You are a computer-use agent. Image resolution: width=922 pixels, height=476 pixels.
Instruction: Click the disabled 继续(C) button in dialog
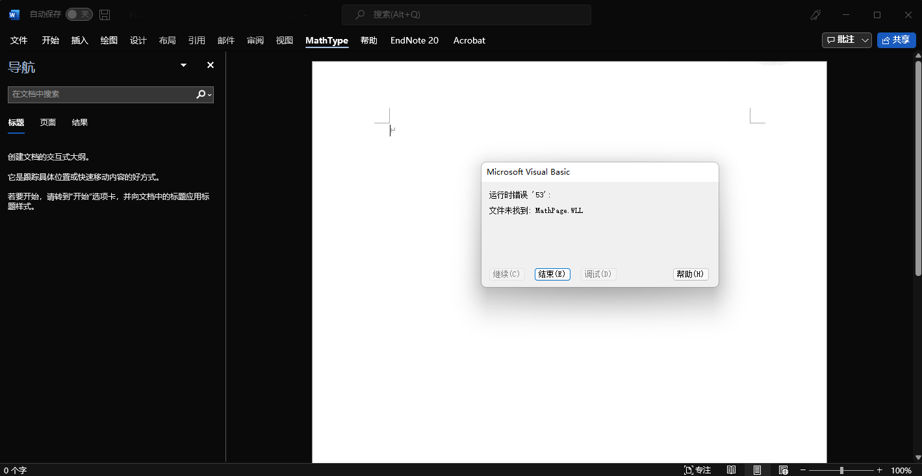click(x=507, y=274)
